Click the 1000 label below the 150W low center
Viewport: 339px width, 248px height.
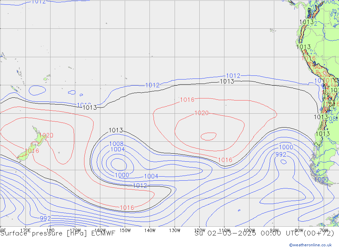122,175
